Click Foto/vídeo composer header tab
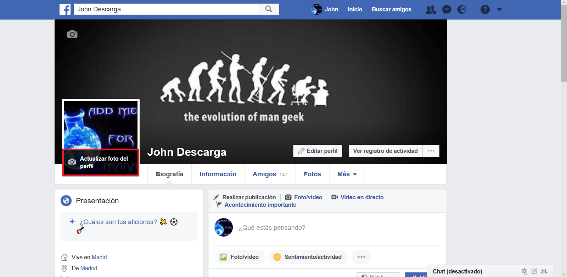 (x=304, y=197)
